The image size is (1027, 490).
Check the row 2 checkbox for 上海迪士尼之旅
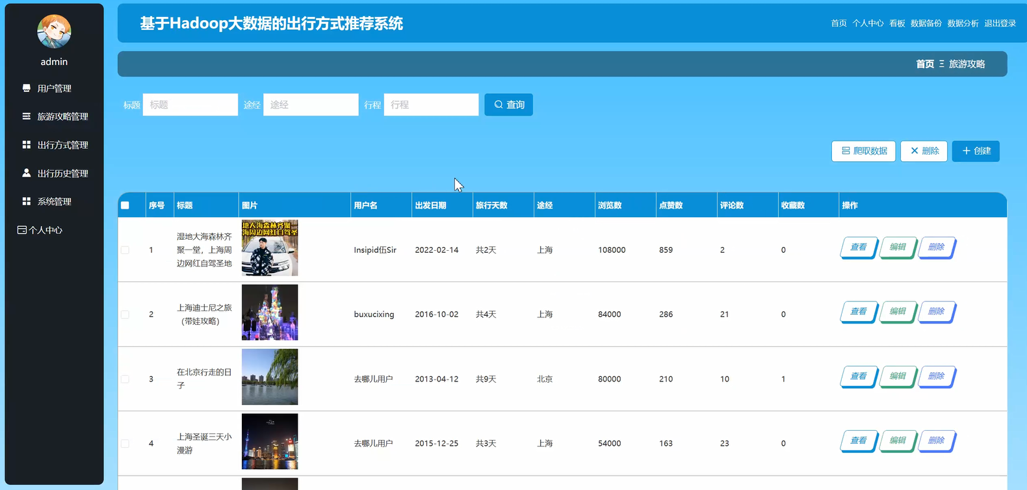pyautogui.click(x=125, y=315)
